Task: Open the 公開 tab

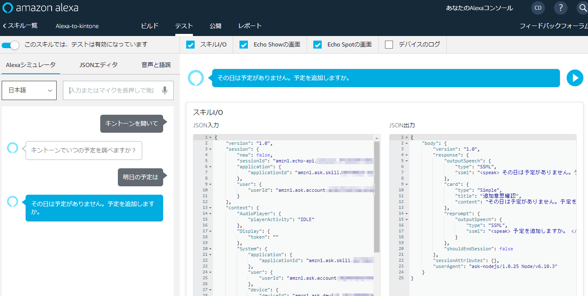Action: pyautogui.click(x=216, y=26)
